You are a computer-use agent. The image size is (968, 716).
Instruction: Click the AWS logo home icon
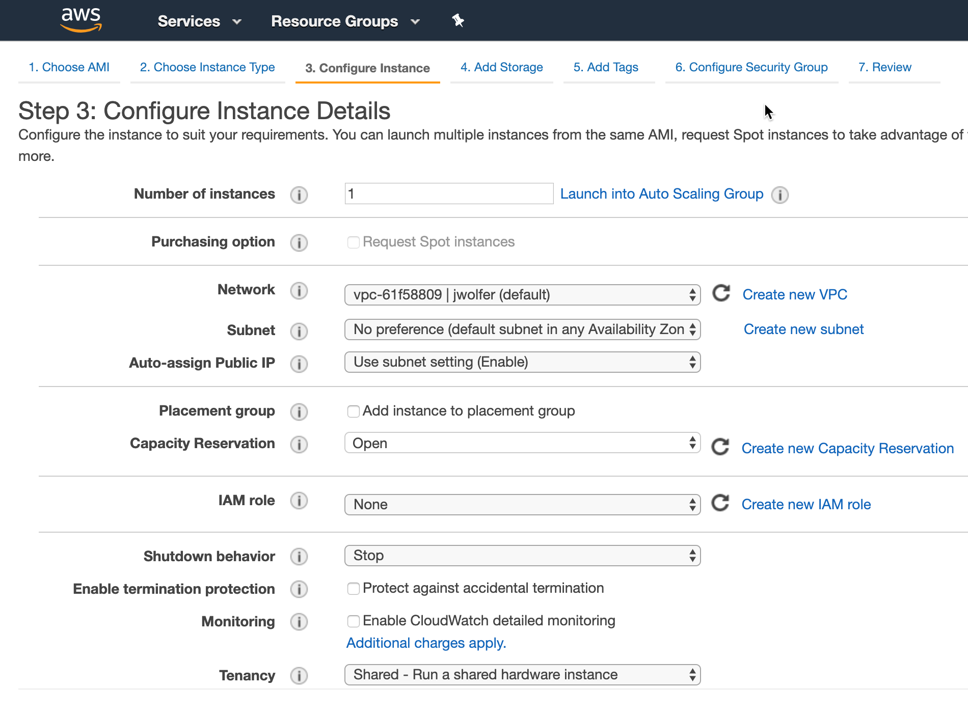[81, 20]
